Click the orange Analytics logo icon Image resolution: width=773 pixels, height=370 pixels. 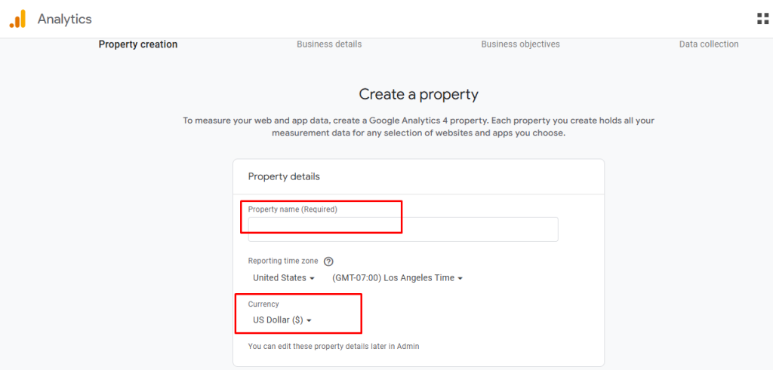pos(17,19)
